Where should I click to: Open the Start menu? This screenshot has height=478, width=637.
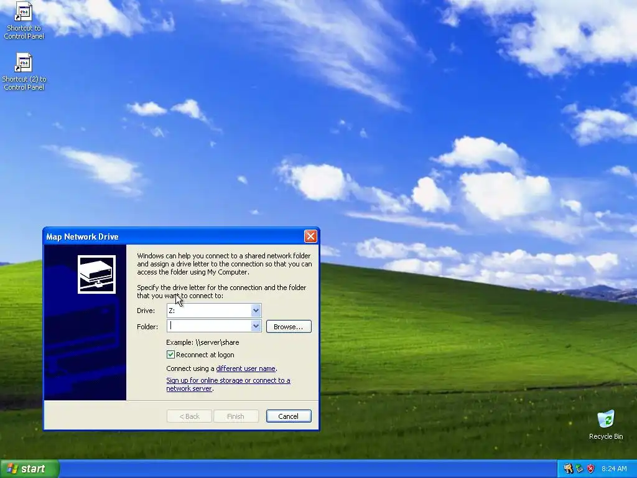coord(30,469)
